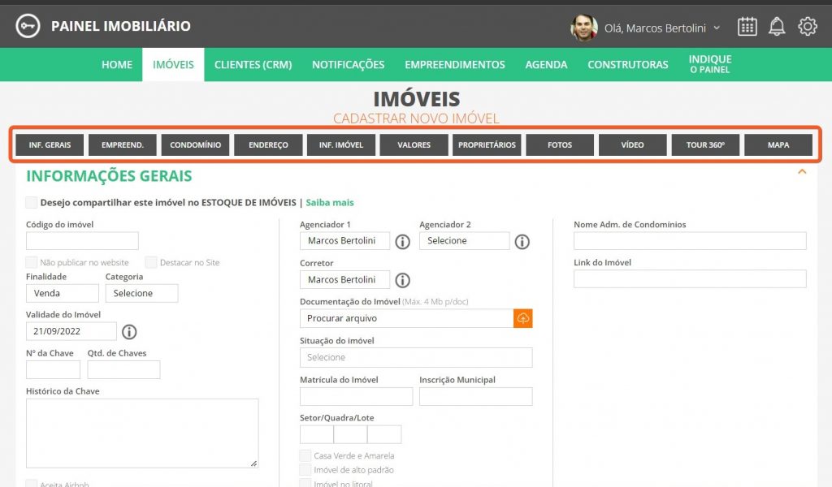Click the key logo icon

[28, 26]
